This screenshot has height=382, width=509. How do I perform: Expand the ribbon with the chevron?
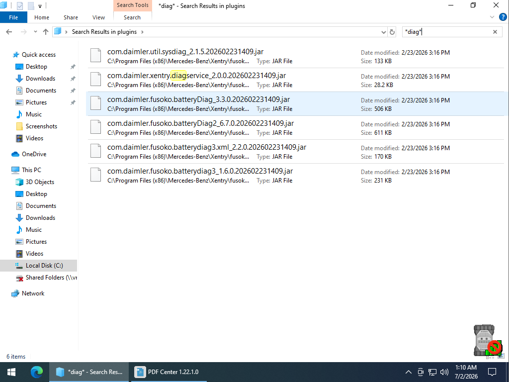(x=492, y=17)
